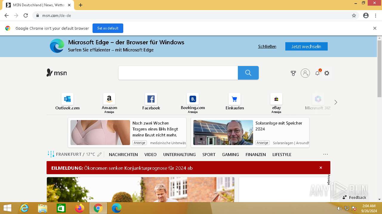
Task: Open the Nachrichten tab
Action: pyautogui.click(x=123, y=155)
